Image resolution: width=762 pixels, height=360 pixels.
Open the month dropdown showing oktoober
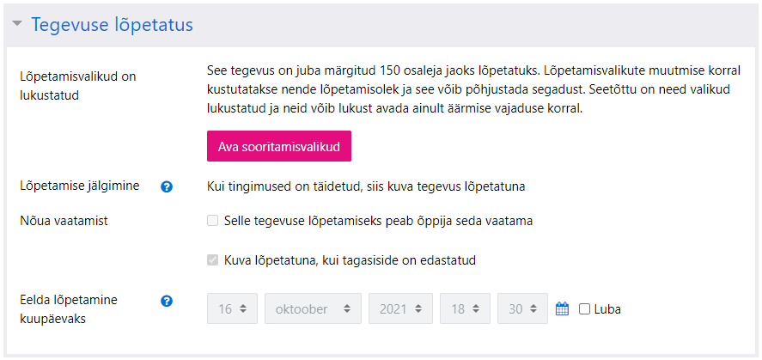[313, 308]
